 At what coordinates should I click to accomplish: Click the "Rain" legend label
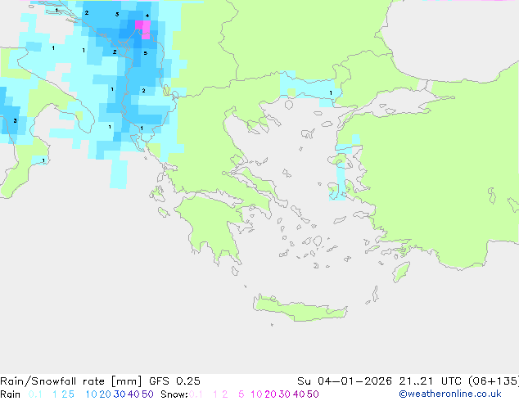point(11,394)
